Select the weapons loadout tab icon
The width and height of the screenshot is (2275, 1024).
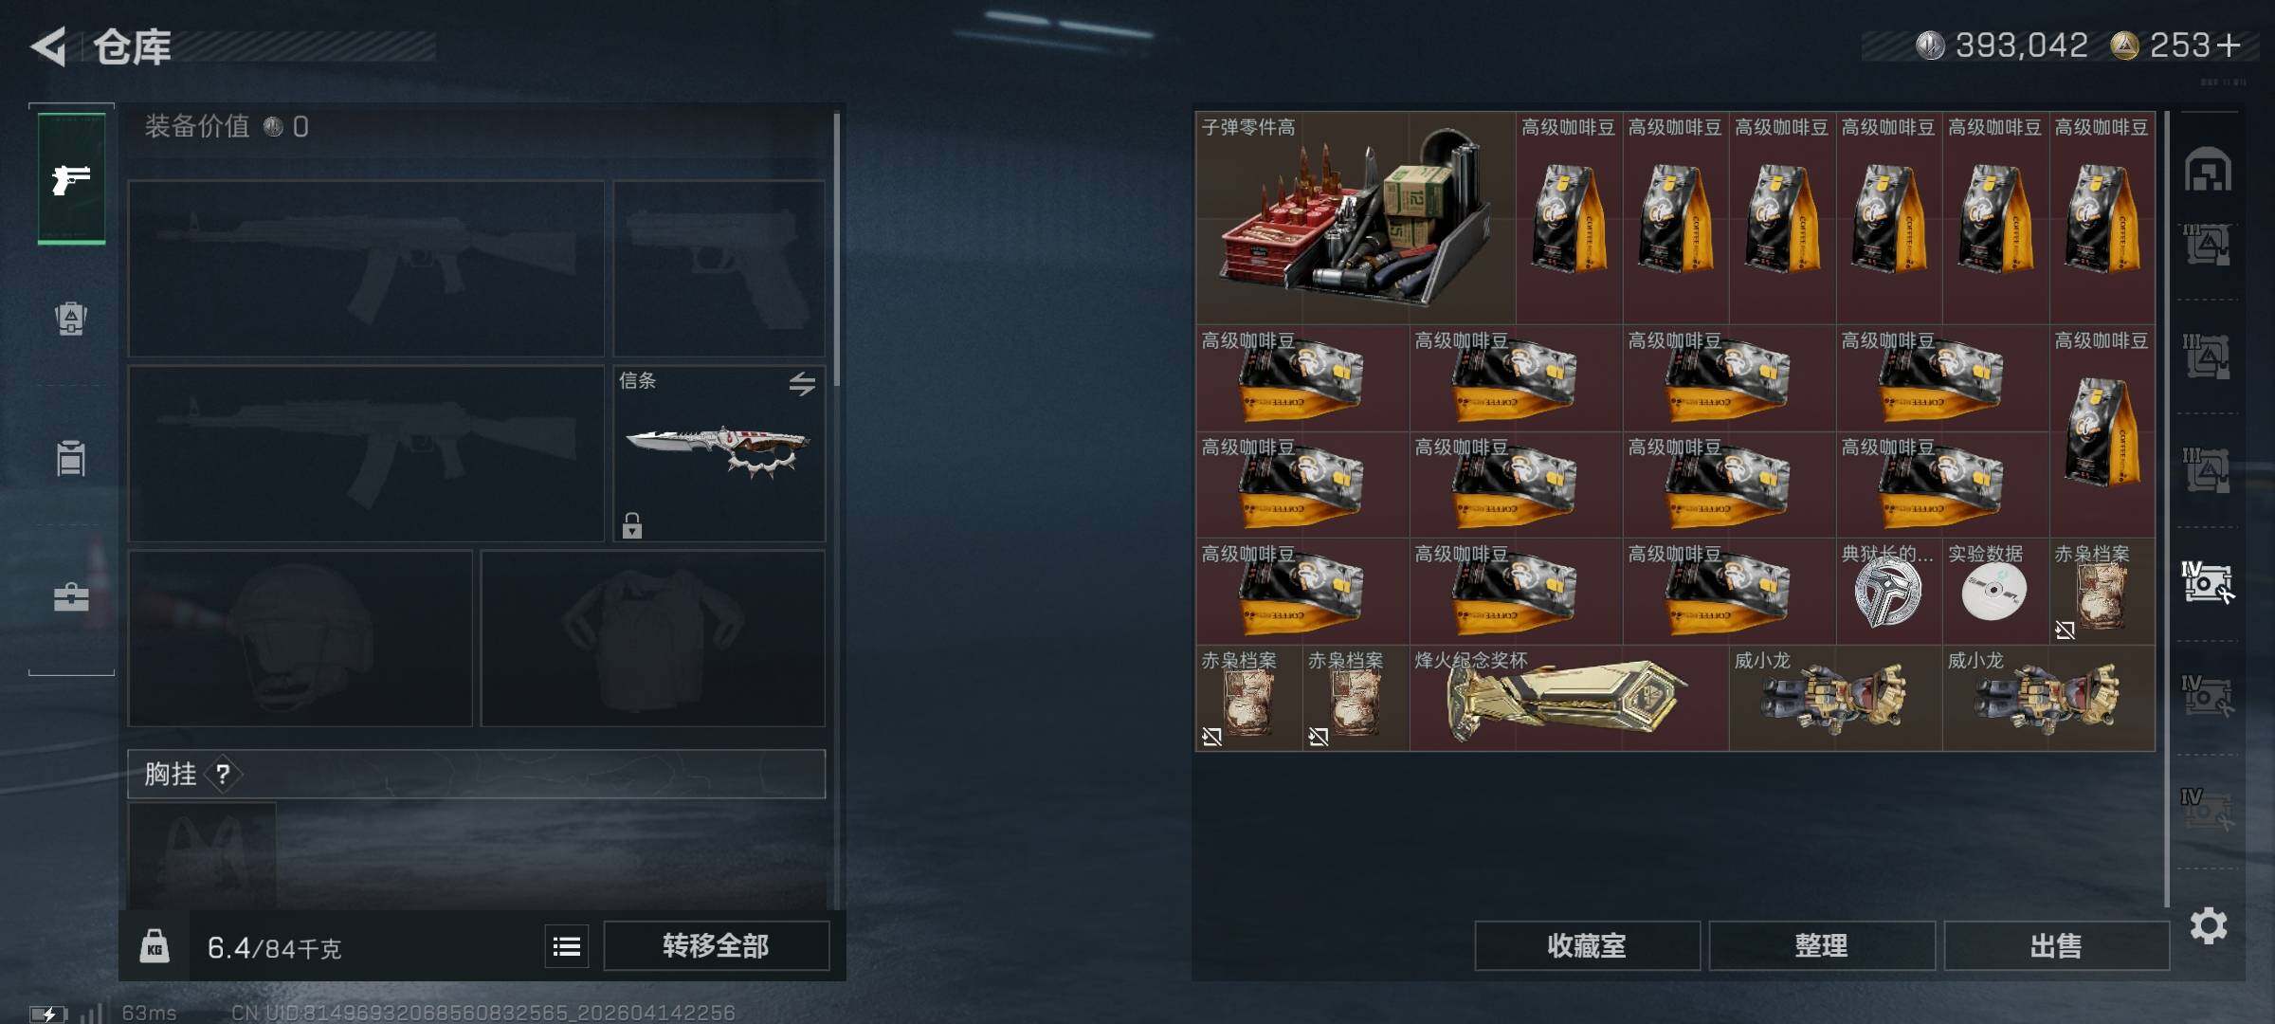[71, 178]
